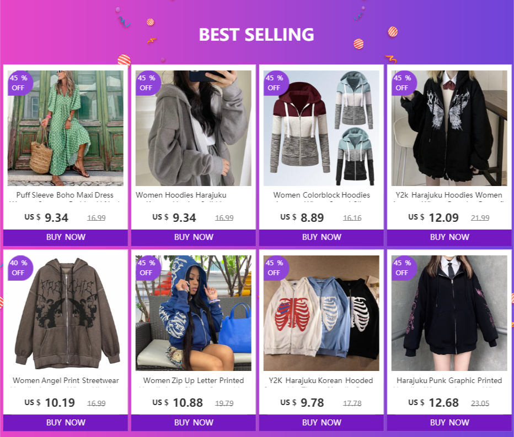Click the 40% OFF badge on angel hoodie
The height and width of the screenshot is (437, 514).
tap(19, 268)
